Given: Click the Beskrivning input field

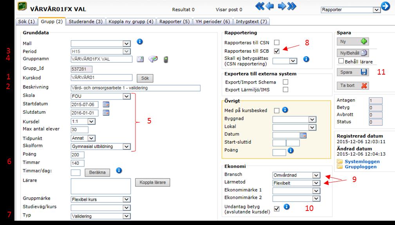Looking at the screenshot, I should (x=135, y=88).
